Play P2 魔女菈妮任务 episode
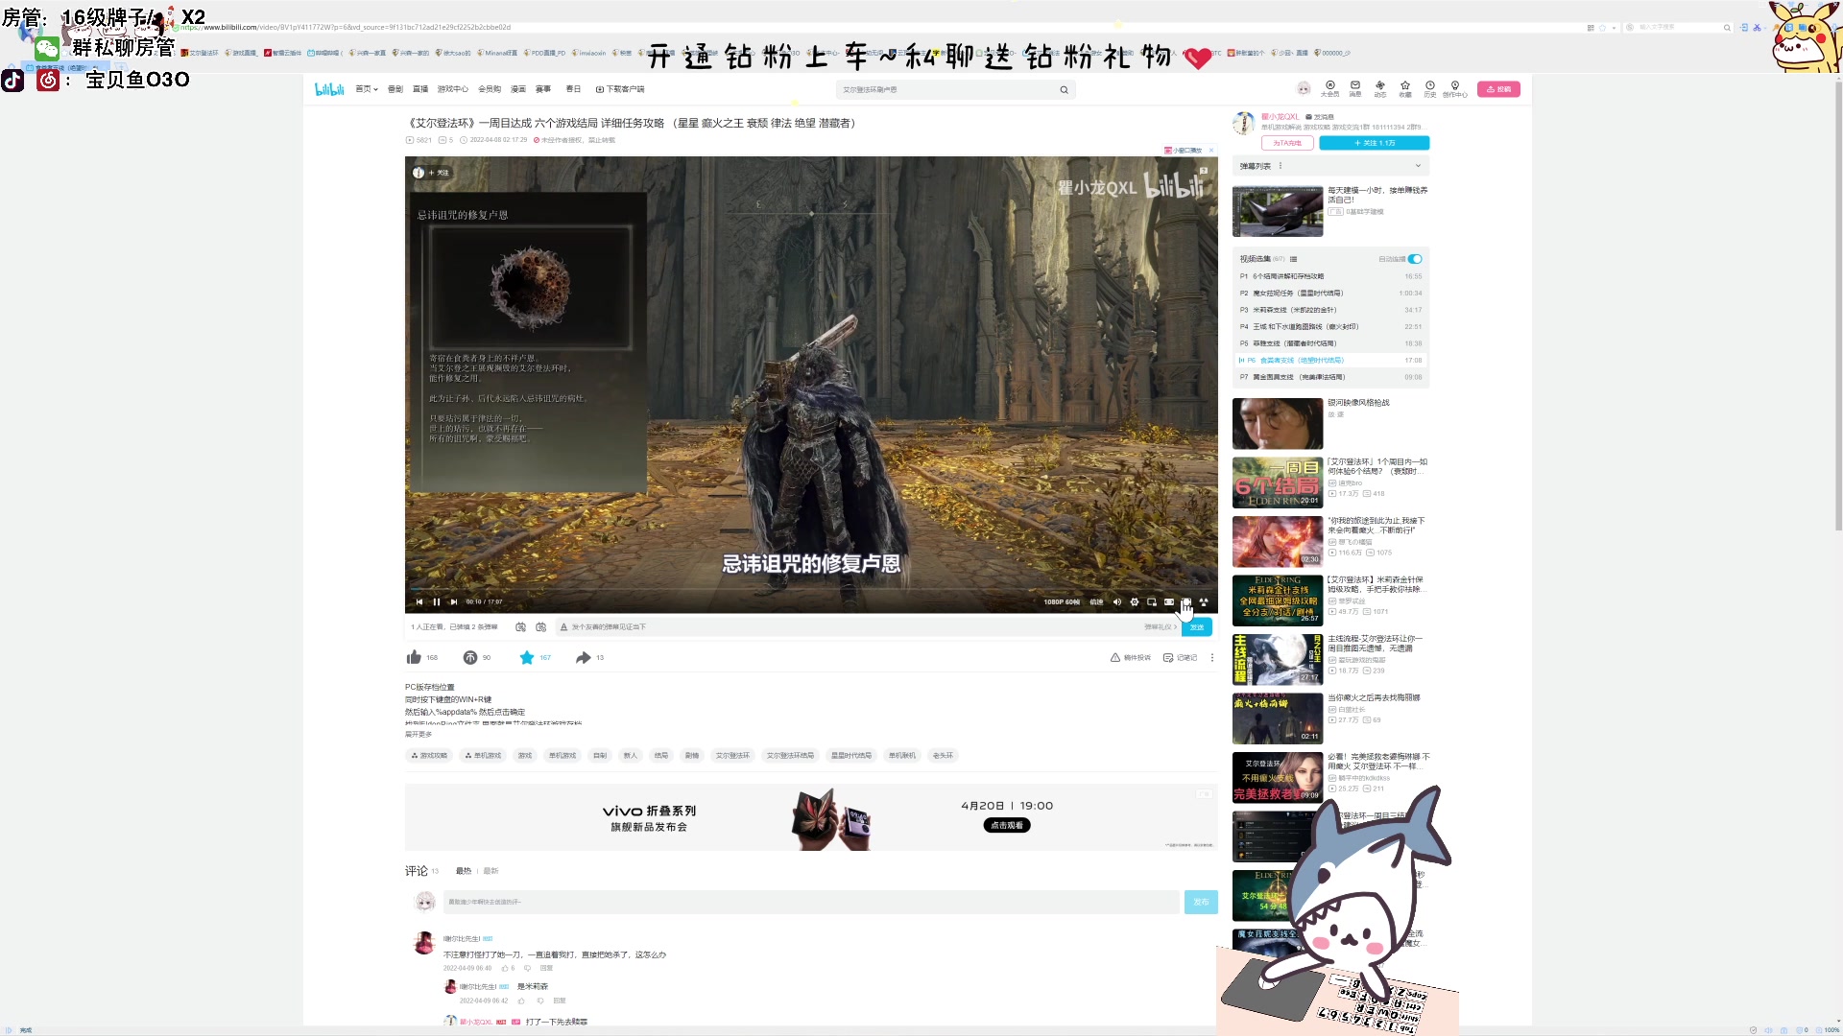The height and width of the screenshot is (1036, 1843). pos(1331,294)
